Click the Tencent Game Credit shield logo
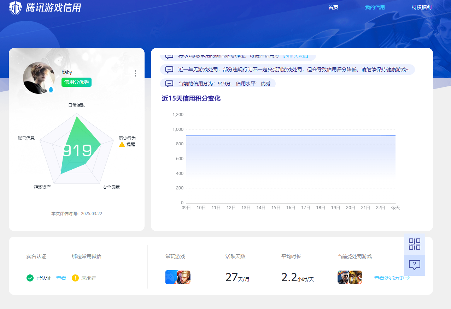451x309 pixels. [x=15, y=7]
